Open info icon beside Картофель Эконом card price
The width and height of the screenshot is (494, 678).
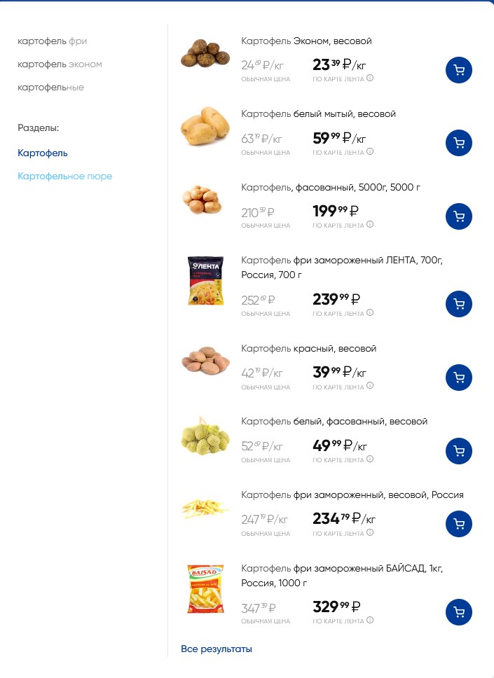pos(370,78)
